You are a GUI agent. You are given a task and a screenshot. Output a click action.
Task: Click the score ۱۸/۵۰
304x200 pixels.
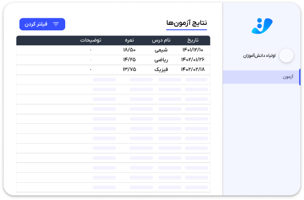click(129, 50)
